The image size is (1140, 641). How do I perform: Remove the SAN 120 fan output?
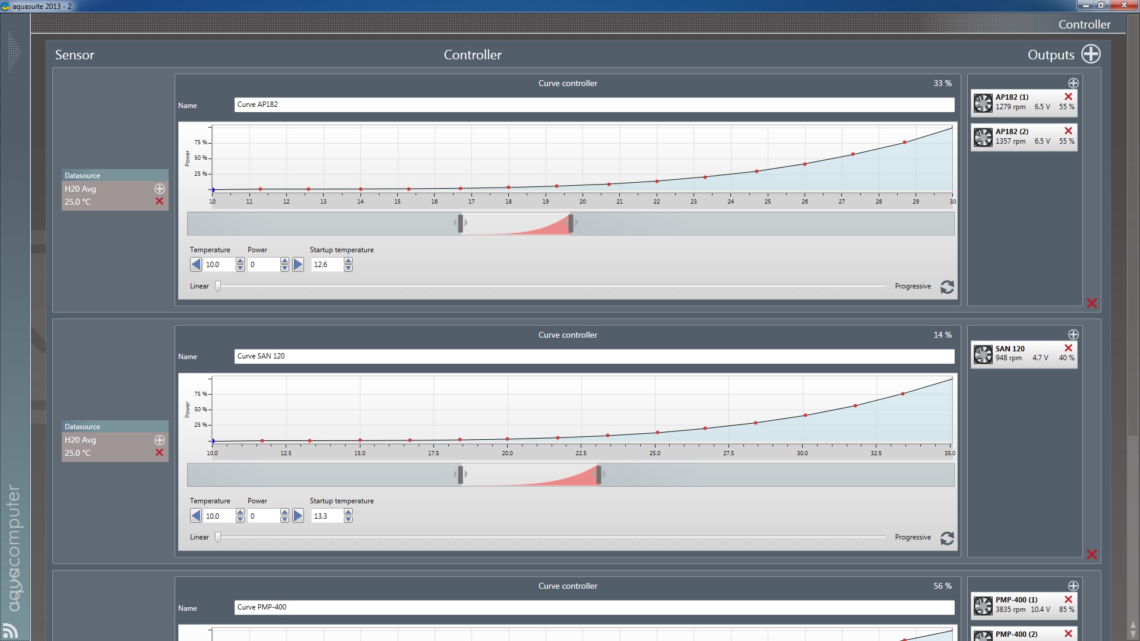pyautogui.click(x=1068, y=348)
